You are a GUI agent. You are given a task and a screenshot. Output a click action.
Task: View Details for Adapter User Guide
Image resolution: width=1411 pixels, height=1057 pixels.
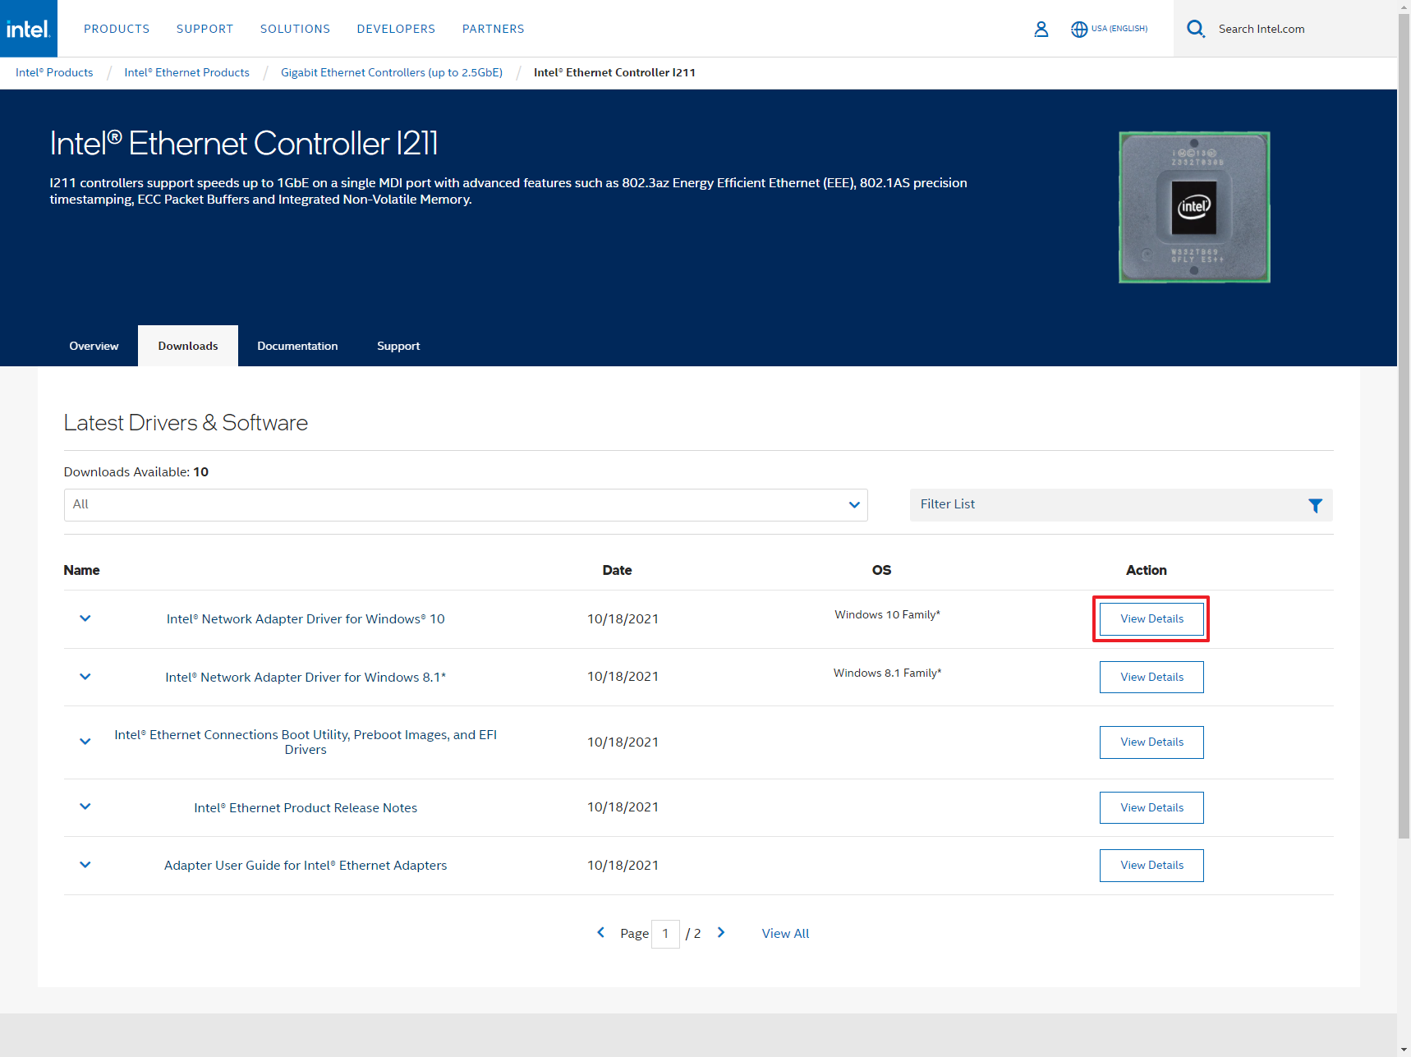tap(1151, 865)
